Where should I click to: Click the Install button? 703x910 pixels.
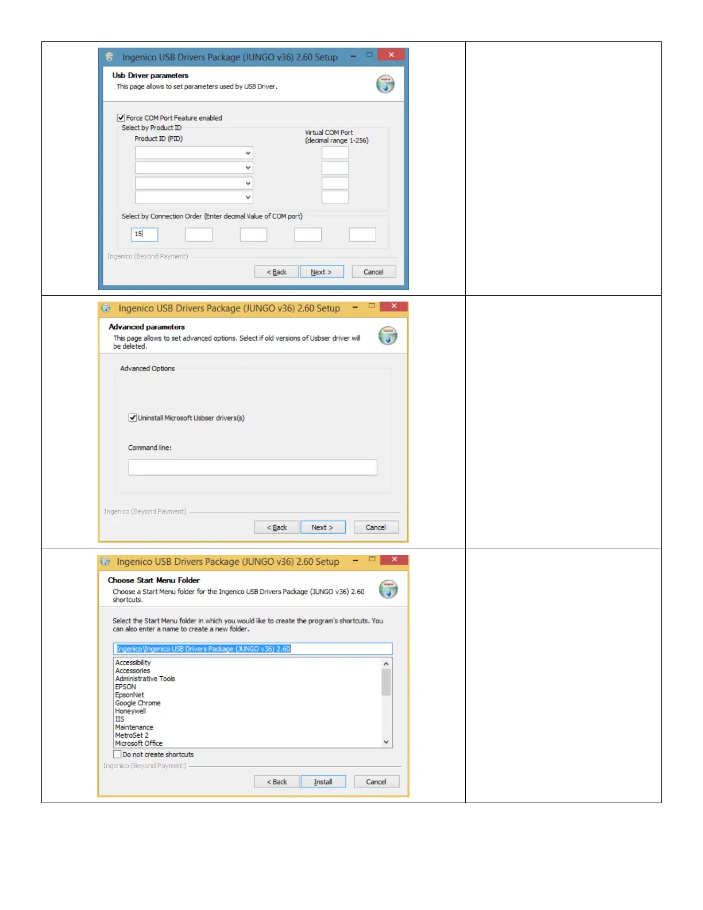(323, 782)
